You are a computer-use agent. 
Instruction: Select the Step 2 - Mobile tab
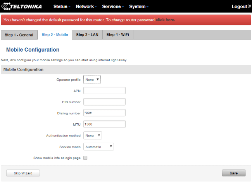(x=55, y=35)
